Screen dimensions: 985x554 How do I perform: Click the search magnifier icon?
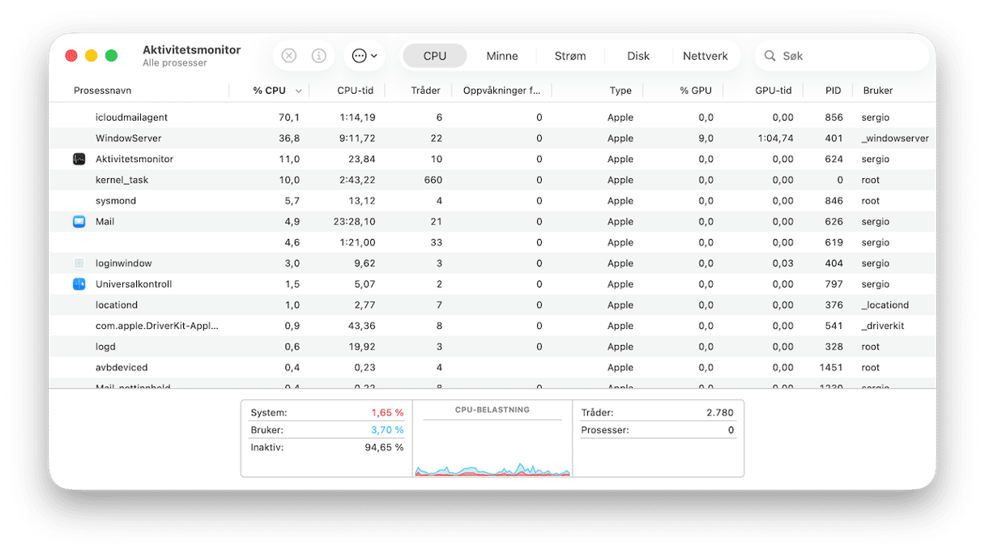coord(770,56)
